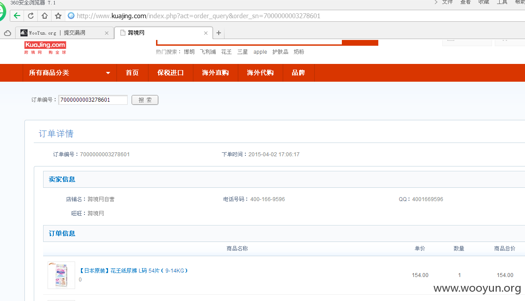Close the 跨境网 tab
This screenshot has width=525, height=301.
click(205, 33)
